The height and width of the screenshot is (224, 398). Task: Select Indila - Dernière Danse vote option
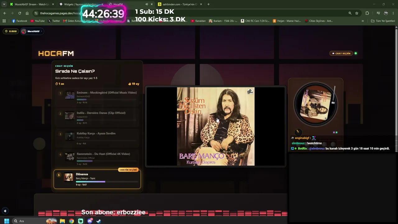point(97,118)
